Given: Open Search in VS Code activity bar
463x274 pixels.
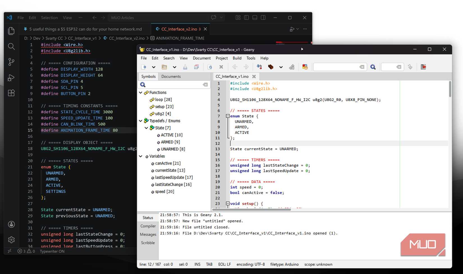Looking at the screenshot, I should tap(11, 46).
